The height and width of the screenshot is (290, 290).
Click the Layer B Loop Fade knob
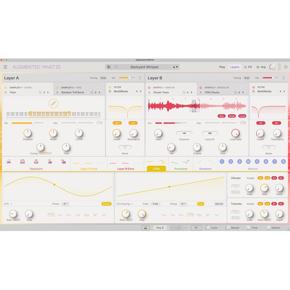point(235,133)
